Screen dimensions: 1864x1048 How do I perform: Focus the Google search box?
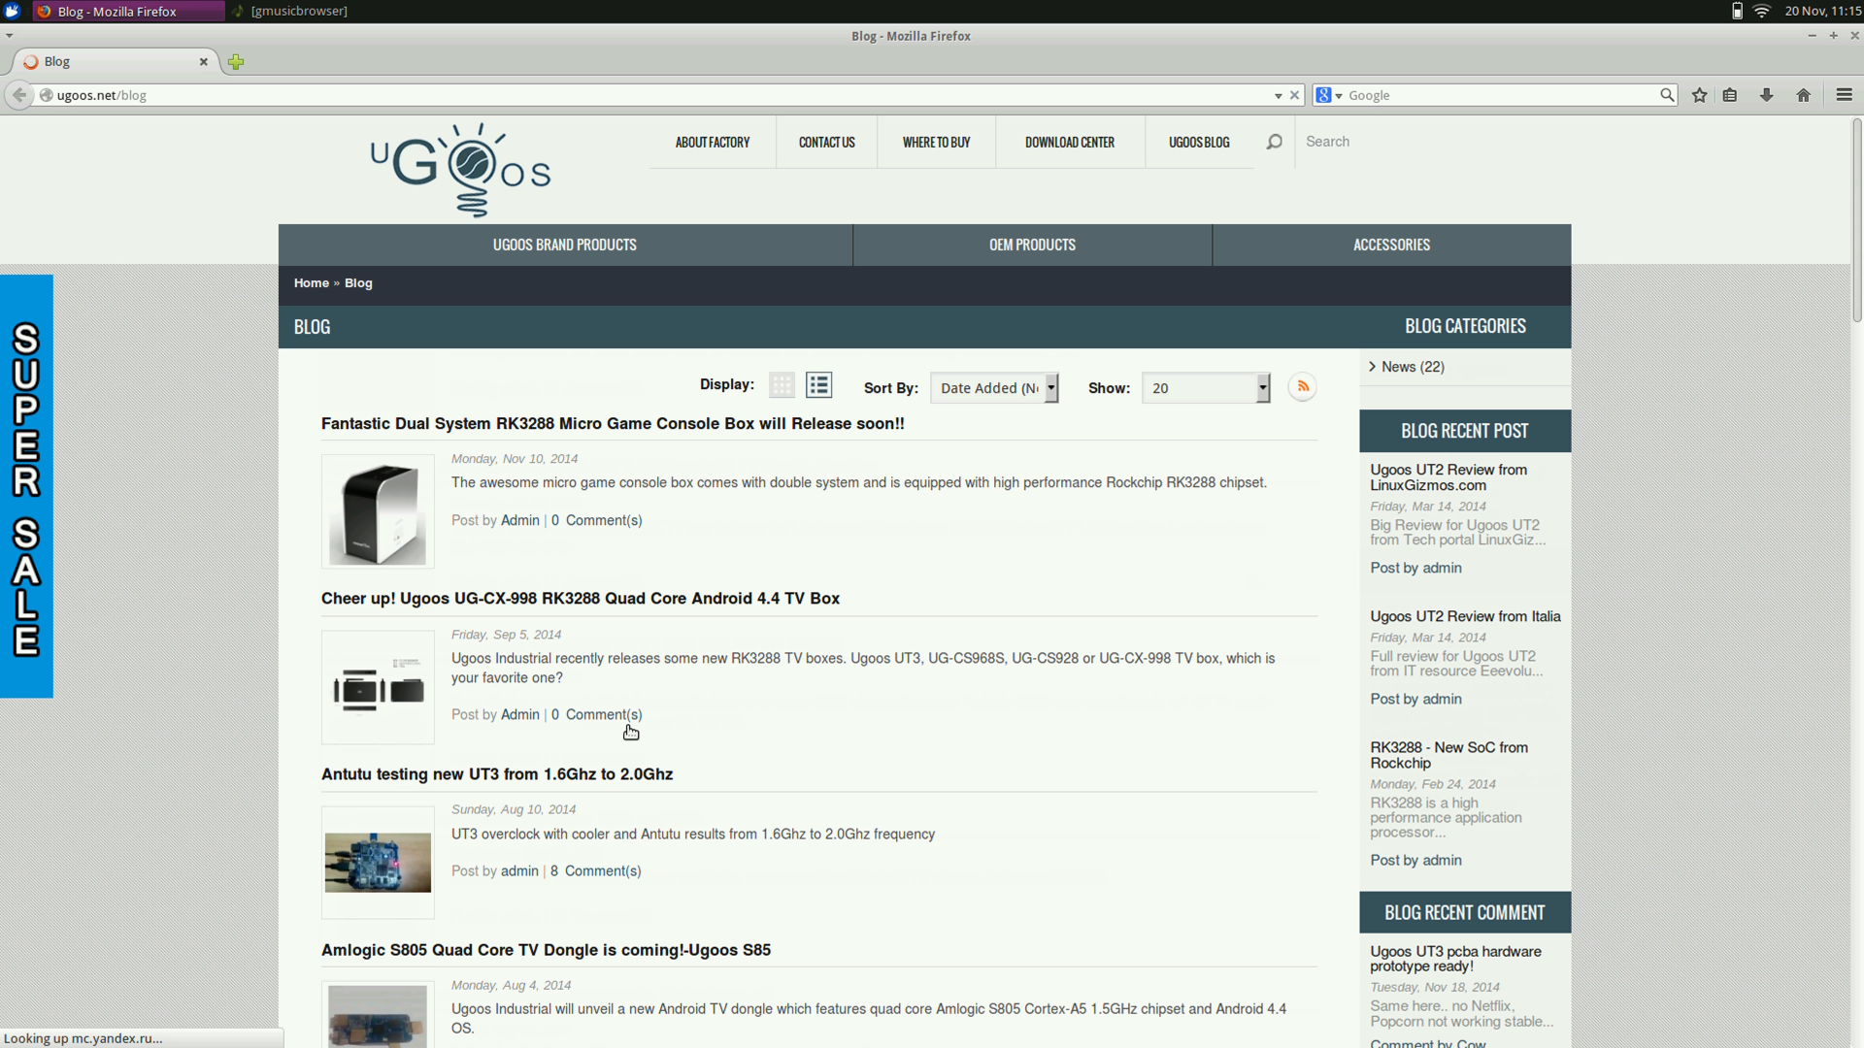click(x=1501, y=95)
